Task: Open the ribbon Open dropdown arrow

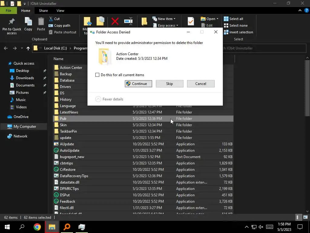Action: 217,19
